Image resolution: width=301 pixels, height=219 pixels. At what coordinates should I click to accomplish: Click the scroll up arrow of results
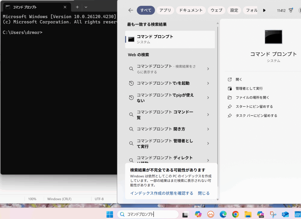[x=218, y=23]
